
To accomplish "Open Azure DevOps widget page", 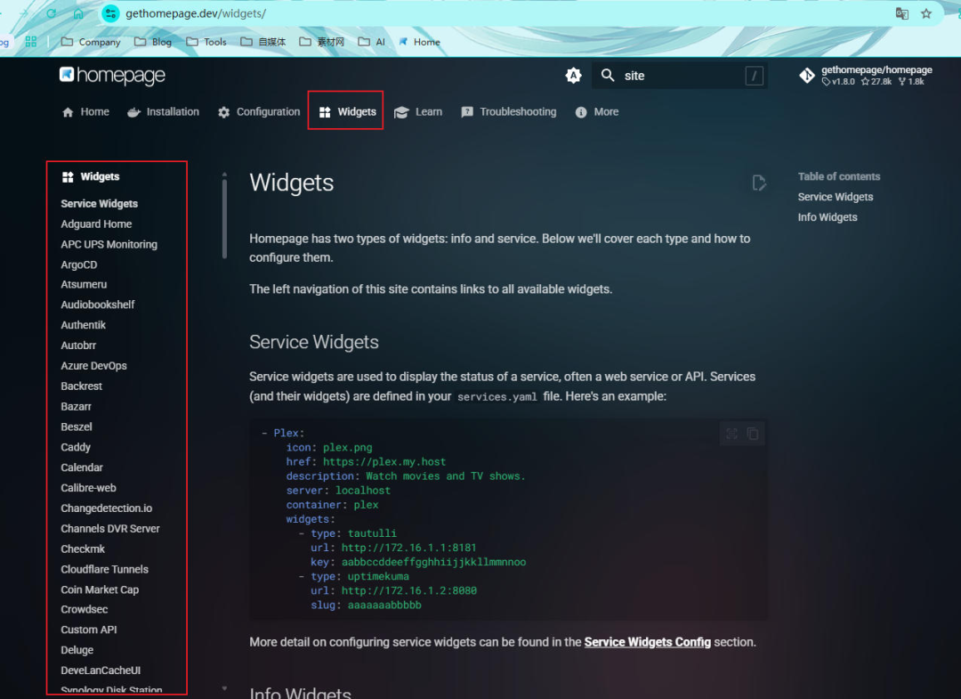I will [x=93, y=365].
